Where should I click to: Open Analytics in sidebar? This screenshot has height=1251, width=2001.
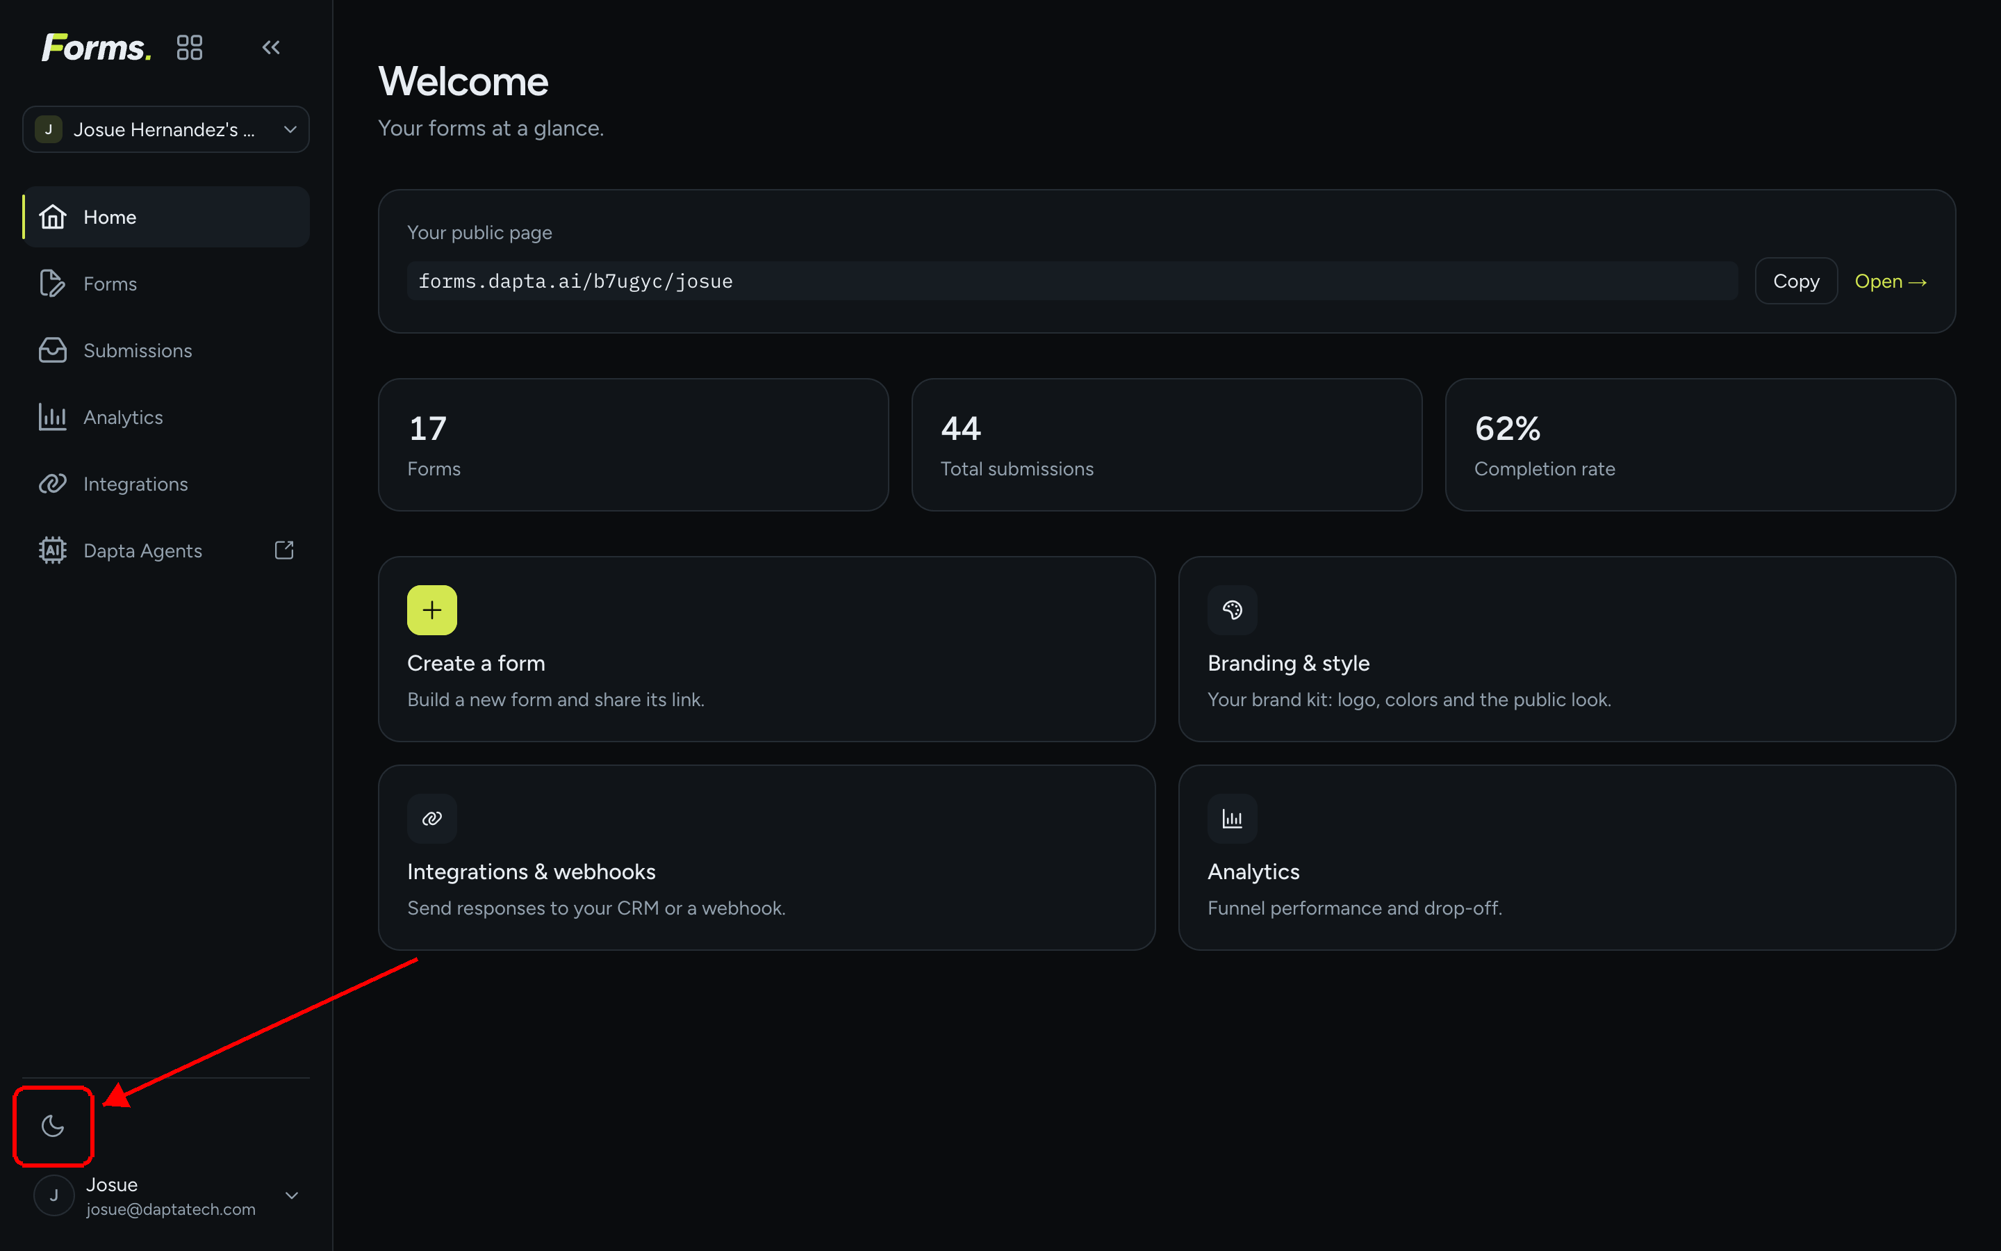[166, 417]
